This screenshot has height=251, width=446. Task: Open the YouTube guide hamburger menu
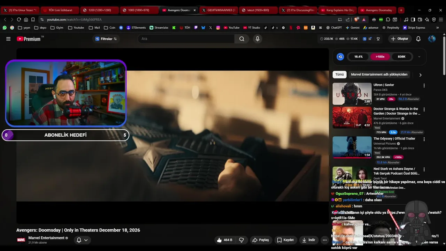pyautogui.click(x=8, y=39)
